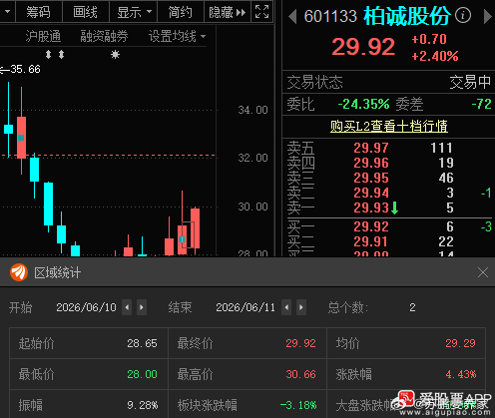Click the 交易中 trading status
Viewport: 495px width, 418px height.
coord(470,82)
